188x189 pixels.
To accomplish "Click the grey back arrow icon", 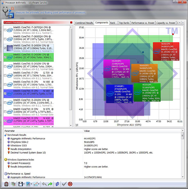I will click(44, 184).
